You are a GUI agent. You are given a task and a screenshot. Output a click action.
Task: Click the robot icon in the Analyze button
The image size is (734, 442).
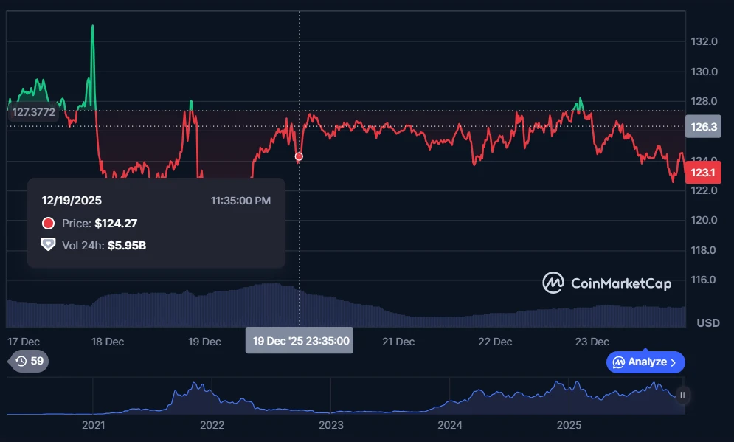[619, 362]
